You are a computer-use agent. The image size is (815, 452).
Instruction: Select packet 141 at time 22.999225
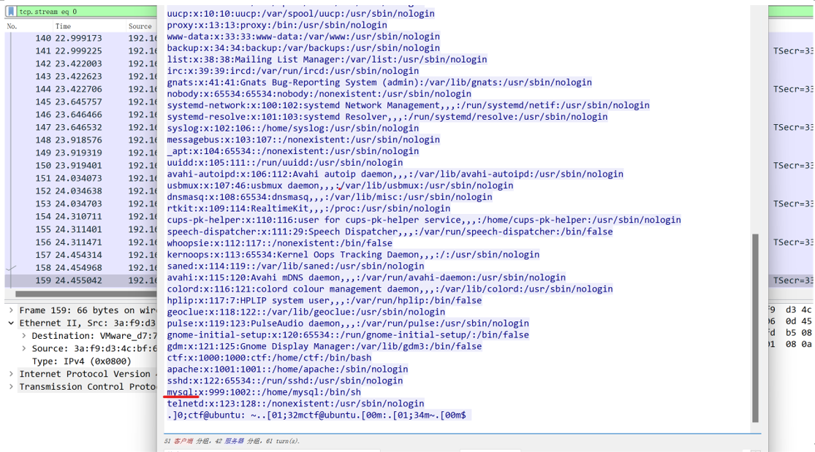80,51
